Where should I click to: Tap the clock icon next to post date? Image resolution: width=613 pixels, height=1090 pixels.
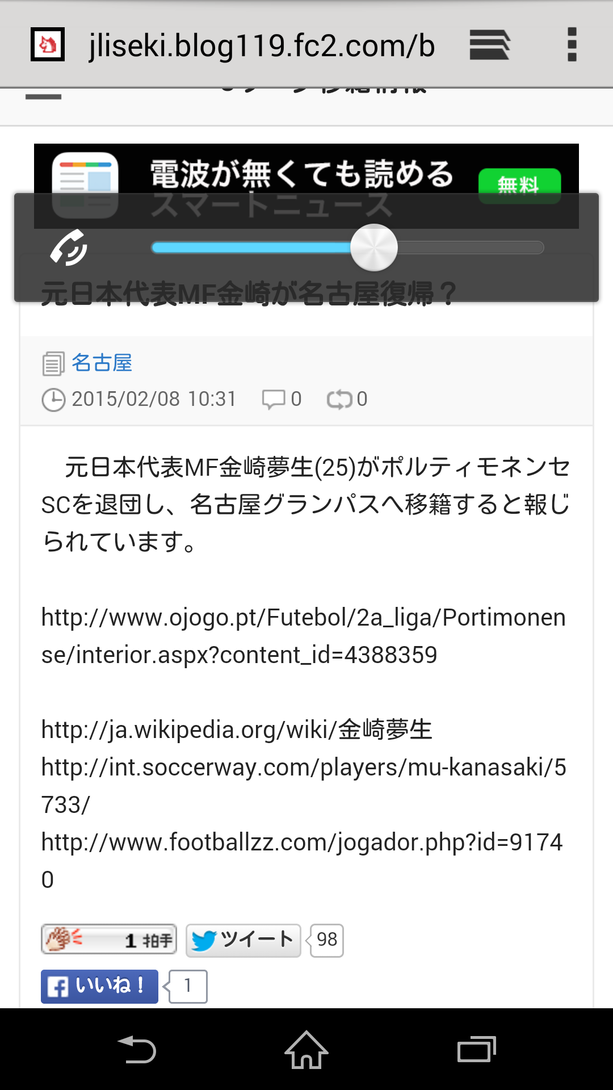tap(53, 400)
